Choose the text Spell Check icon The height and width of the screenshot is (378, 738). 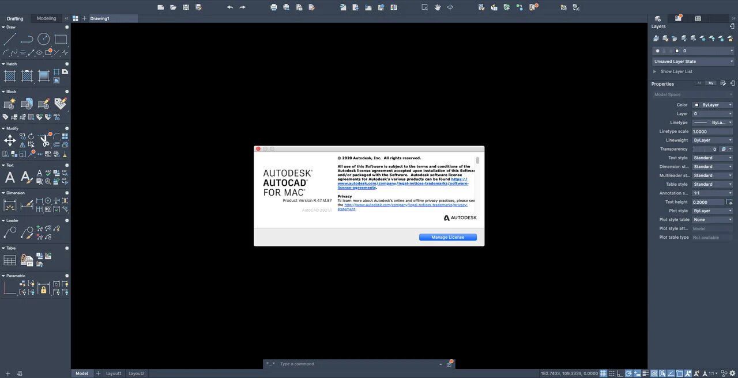click(x=48, y=173)
